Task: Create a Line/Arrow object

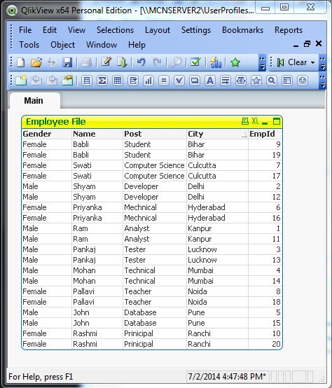Action: (226, 81)
